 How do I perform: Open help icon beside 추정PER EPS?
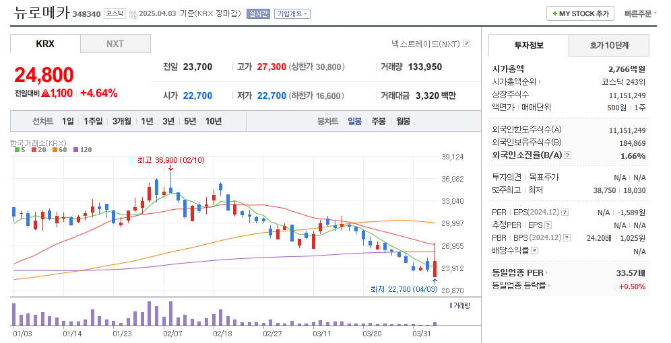coord(548,225)
